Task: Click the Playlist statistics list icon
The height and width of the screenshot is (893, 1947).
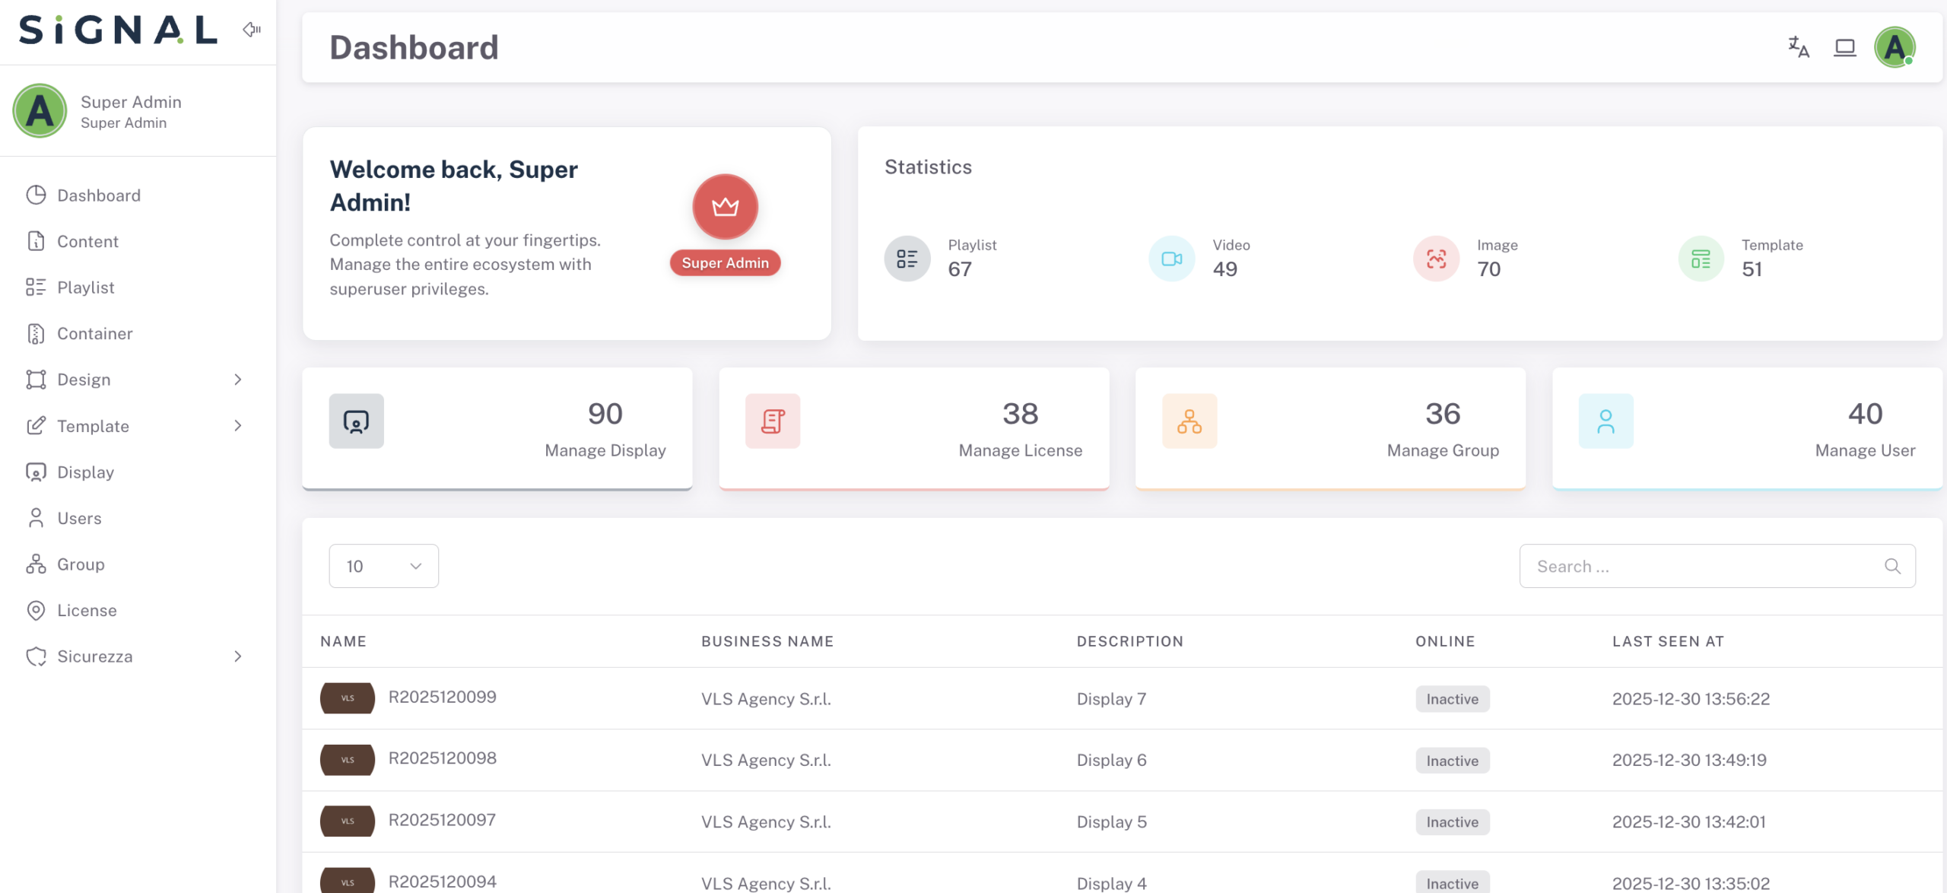Action: (907, 259)
